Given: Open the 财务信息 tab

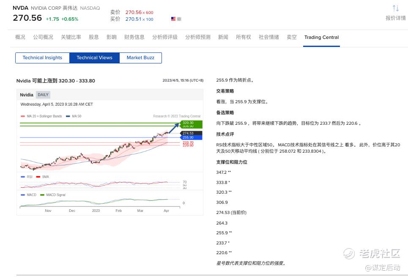Looking at the screenshot, I should point(134,37).
